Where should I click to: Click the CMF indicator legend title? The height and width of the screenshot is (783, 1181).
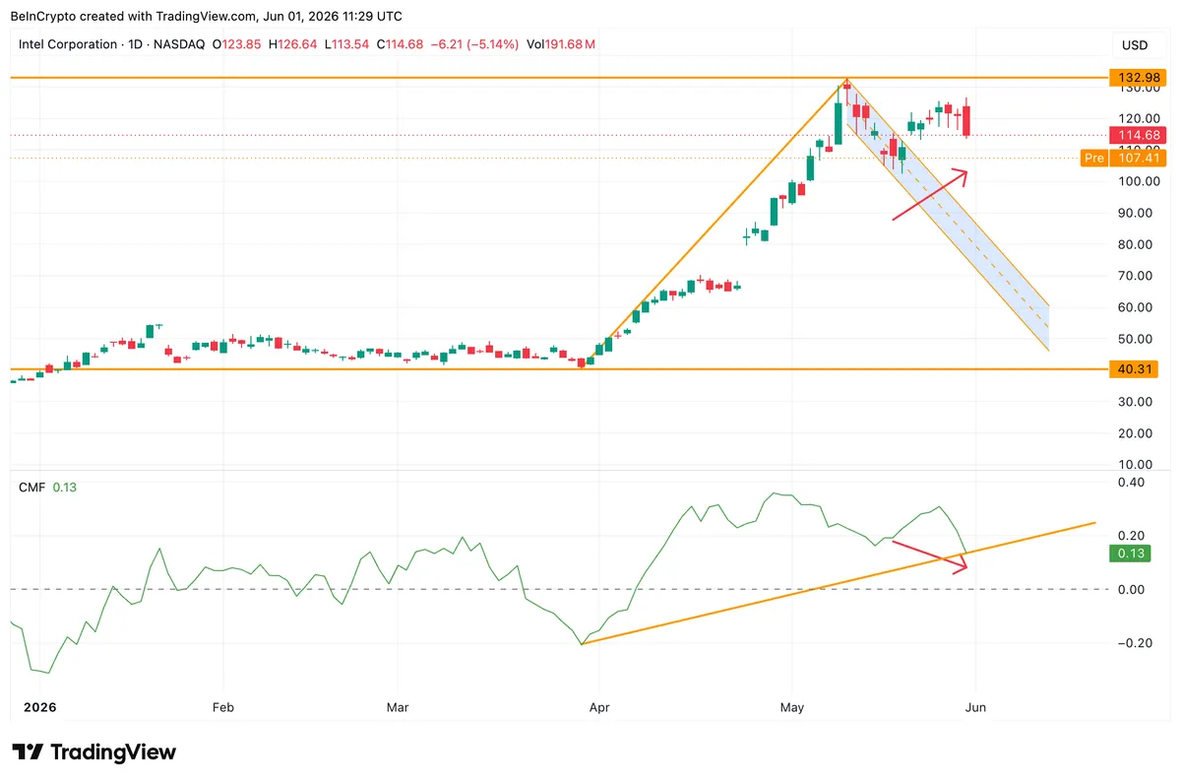[31, 487]
